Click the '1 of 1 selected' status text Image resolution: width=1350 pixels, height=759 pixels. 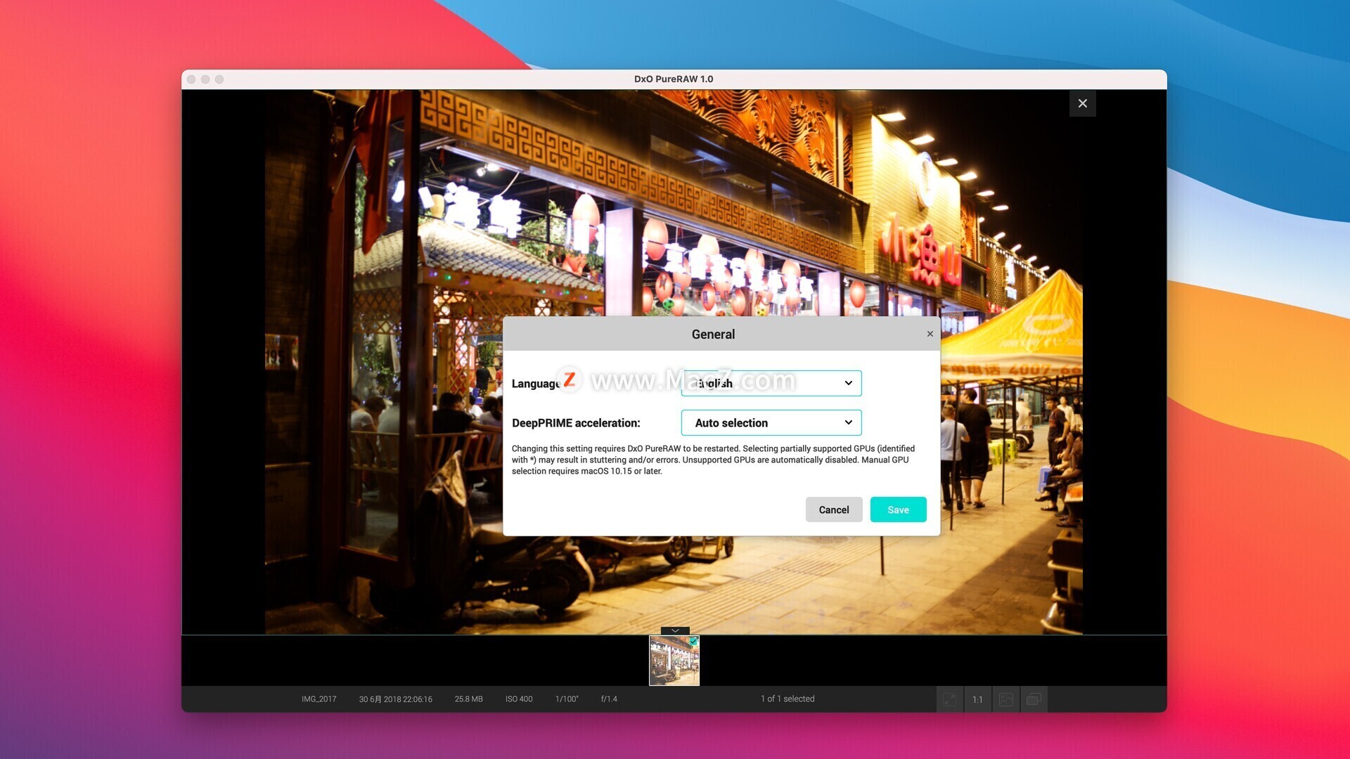coord(787,699)
